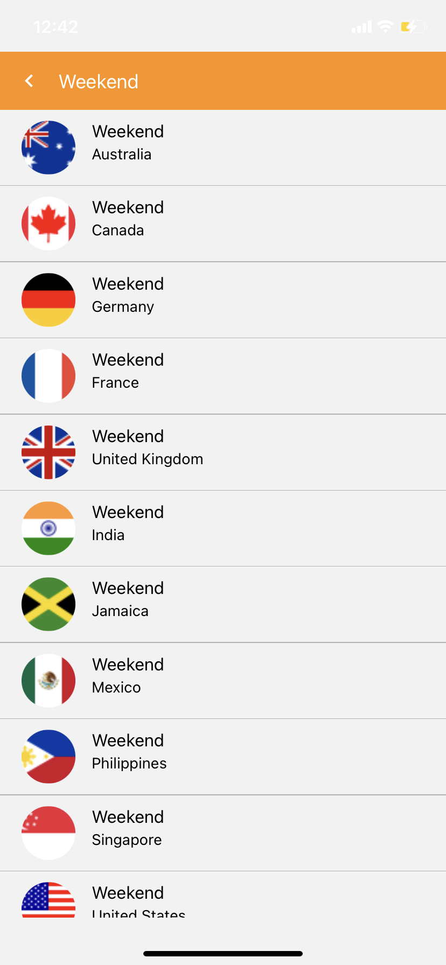The width and height of the screenshot is (446, 965).
Task: Tap the United States flag icon
Action: pos(48,900)
